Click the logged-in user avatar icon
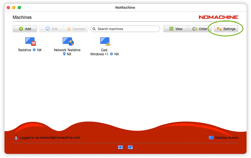The image size is (251, 158). click(16, 138)
